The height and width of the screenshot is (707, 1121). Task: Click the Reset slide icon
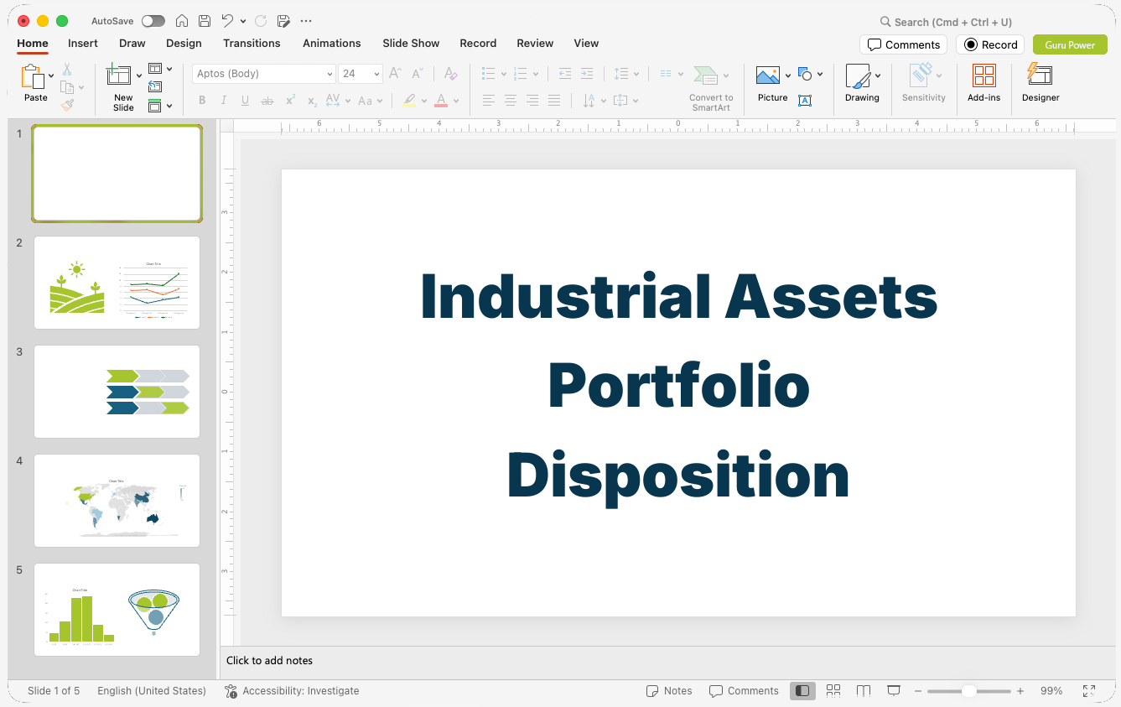(x=155, y=86)
